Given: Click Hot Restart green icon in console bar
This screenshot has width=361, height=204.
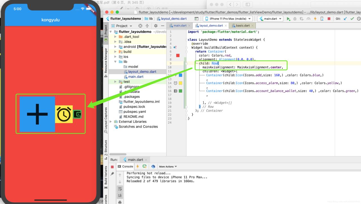Looking at the screenshot, I should 145,166.
